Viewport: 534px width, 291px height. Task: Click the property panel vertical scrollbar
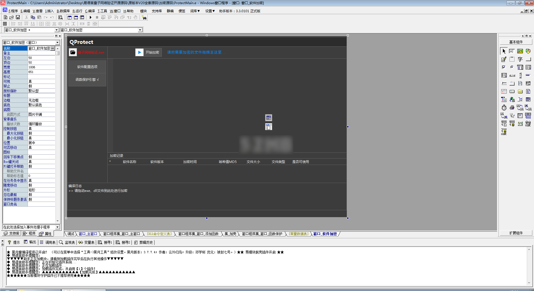tap(58, 134)
